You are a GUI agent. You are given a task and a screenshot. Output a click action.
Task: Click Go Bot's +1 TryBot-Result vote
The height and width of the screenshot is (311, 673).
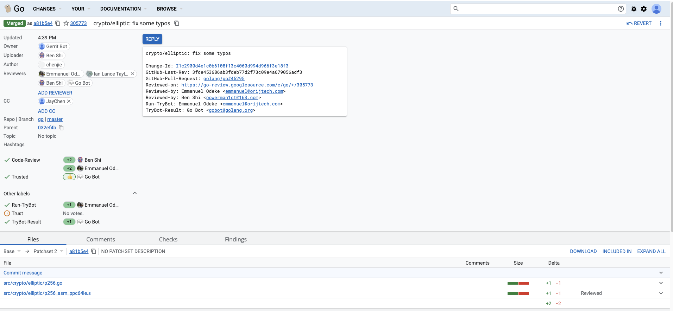click(x=69, y=222)
